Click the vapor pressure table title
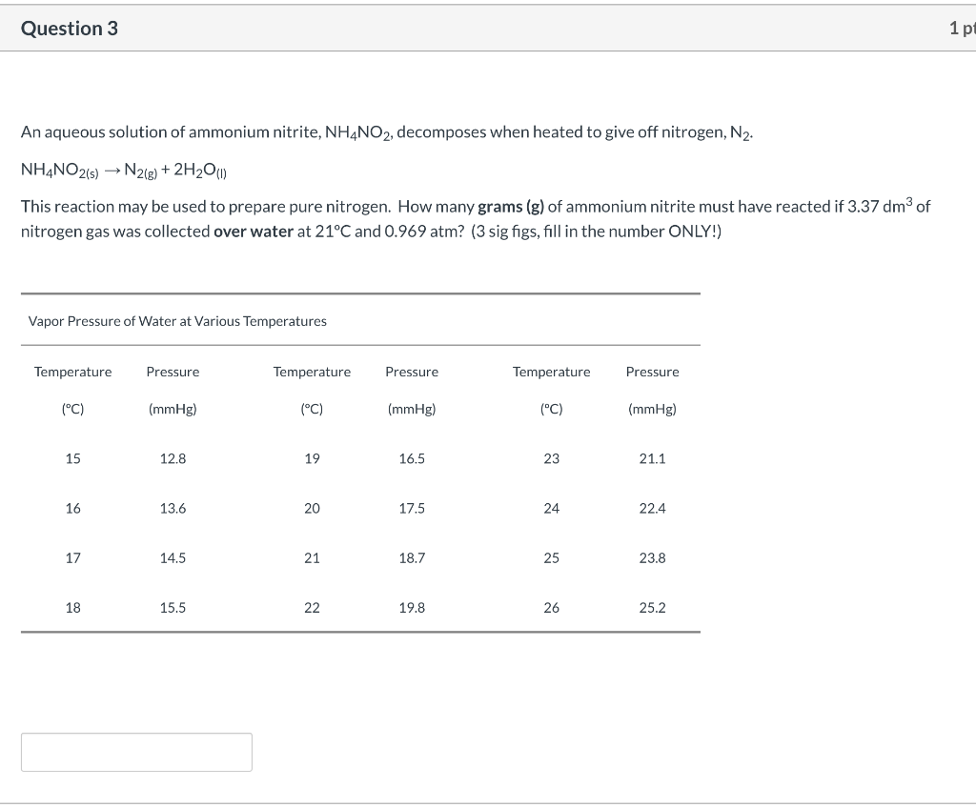This screenshot has height=808, width=976. (x=177, y=321)
